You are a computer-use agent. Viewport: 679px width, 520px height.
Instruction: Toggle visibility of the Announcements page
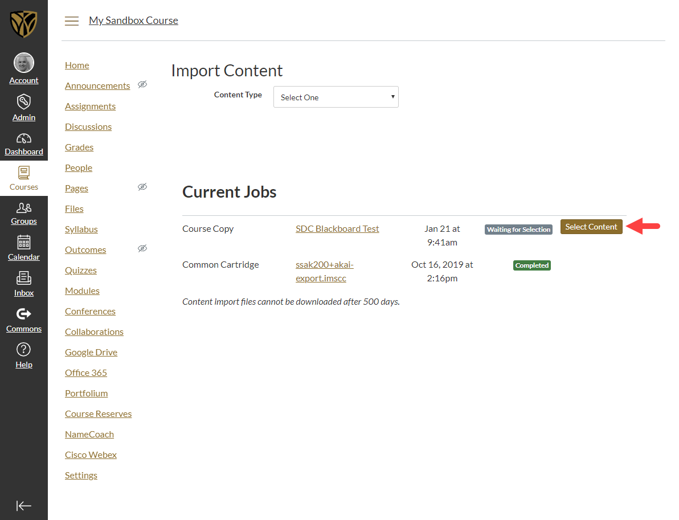(x=142, y=84)
